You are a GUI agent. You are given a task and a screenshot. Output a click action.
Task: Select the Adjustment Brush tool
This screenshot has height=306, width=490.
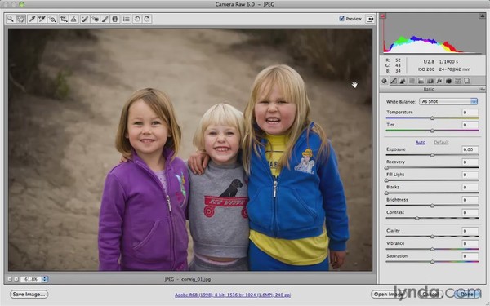[105, 19]
